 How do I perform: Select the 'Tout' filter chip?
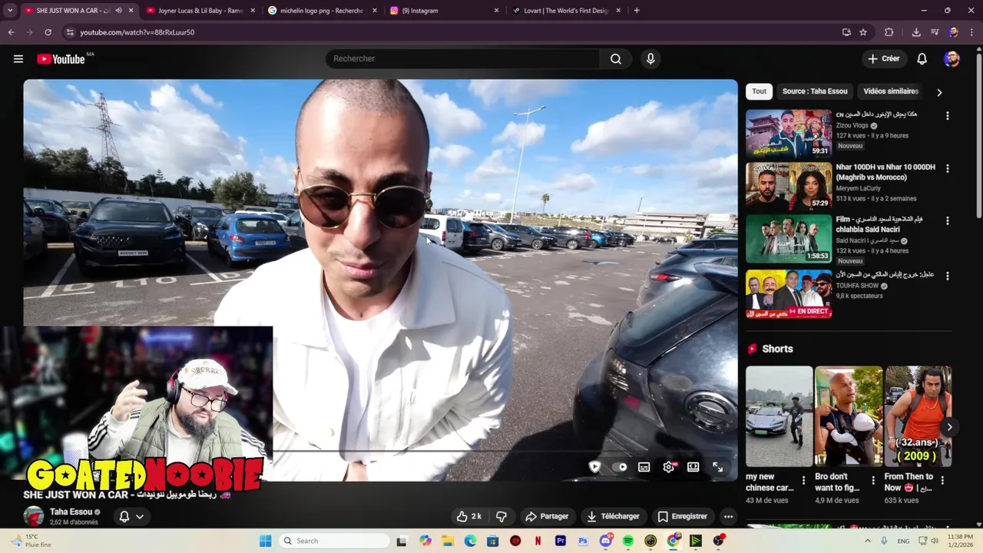[759, 91]
